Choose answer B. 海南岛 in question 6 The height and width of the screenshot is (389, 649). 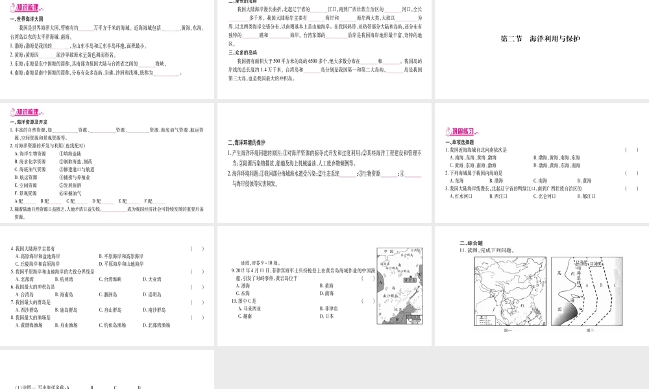click(x=64, y=295)
